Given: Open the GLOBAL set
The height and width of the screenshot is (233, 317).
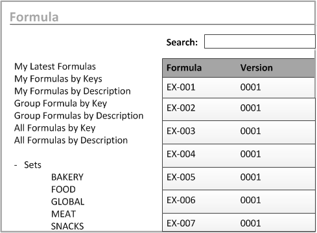Looking at the screenshot, I should click(x=67, y=202).
